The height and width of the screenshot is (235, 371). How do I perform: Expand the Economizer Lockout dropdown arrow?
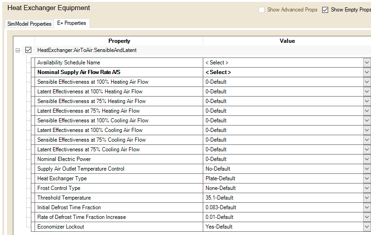(x=367, y=227)
